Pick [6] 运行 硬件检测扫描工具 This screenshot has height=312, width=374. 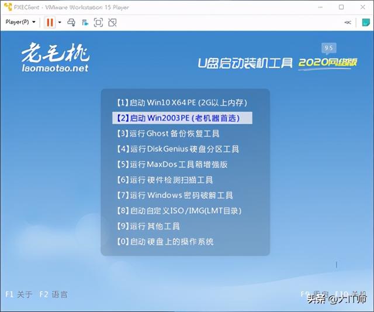164,180
